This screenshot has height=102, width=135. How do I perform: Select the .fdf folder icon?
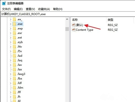[x=14, y=83]
